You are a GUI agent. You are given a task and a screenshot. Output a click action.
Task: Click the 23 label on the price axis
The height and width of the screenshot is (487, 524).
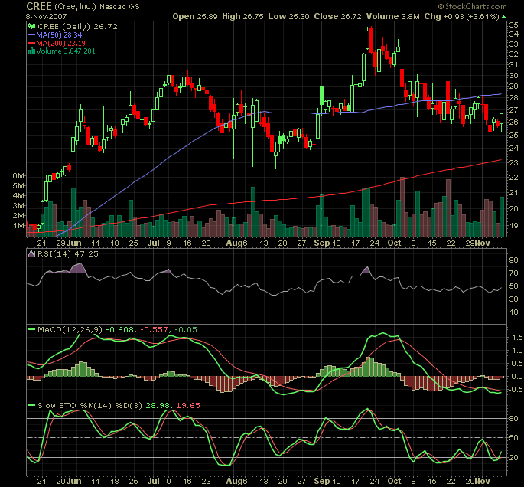513,162
